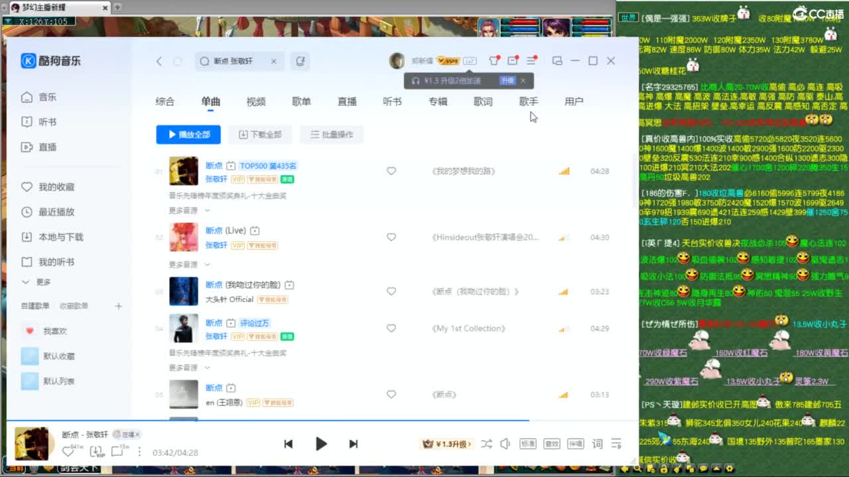Switch to the 视频 results tab
The image size is (849, 477).
click(x=256, y=101)
